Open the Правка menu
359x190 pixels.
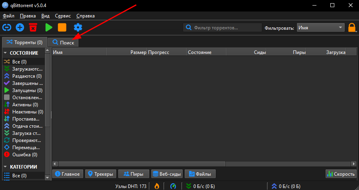[28, 16]
